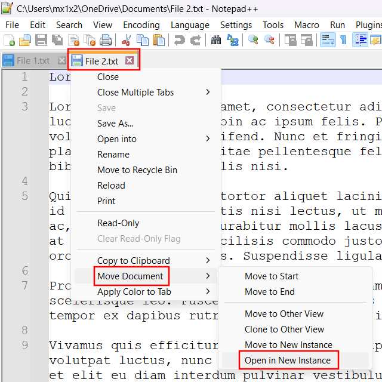Click Synchronize Vertical Scrolling icon
This screenshot has height=382, width=382.
coord(291,40)
